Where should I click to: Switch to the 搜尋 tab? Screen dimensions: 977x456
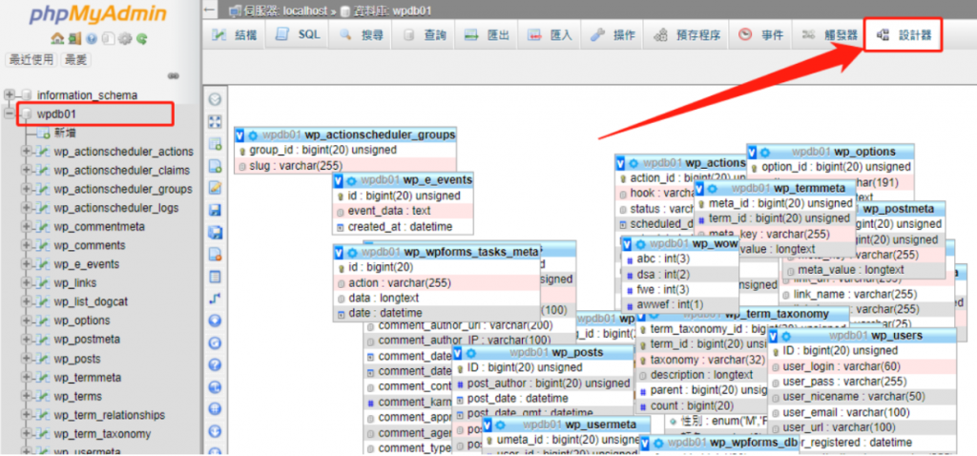point(361,35)
